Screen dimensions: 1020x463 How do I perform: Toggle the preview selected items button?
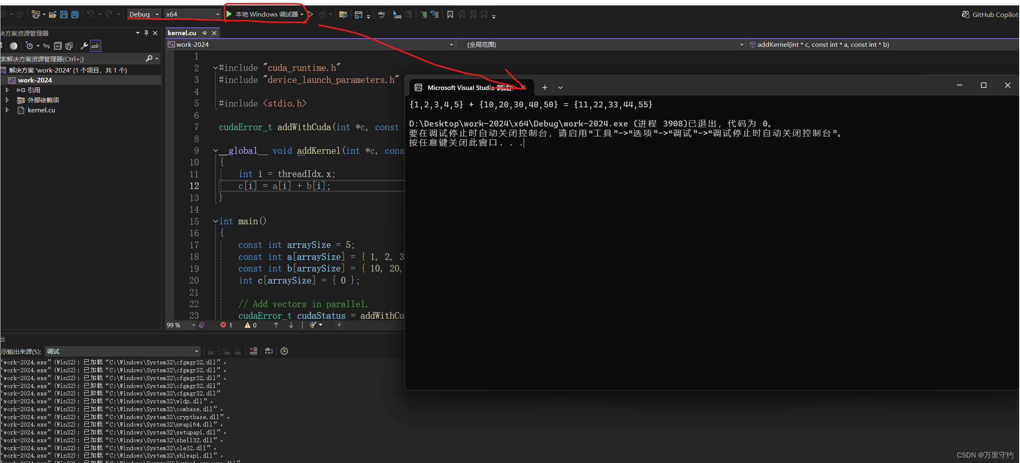[95, 46]
